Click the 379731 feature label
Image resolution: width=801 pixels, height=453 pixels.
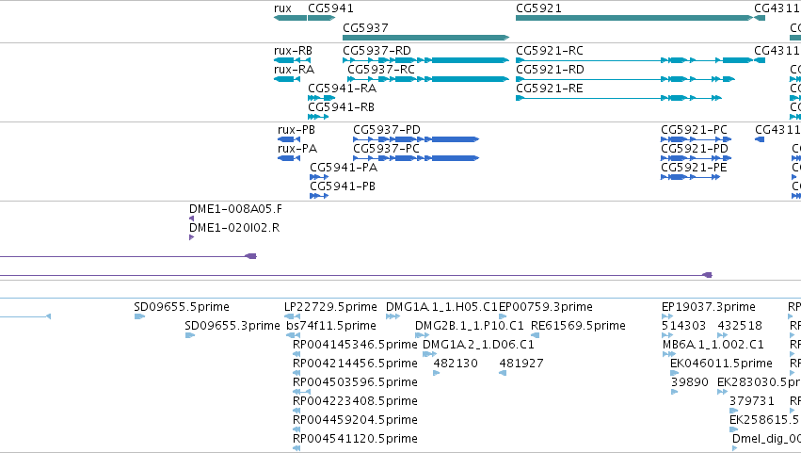click(x=752, y=401)
